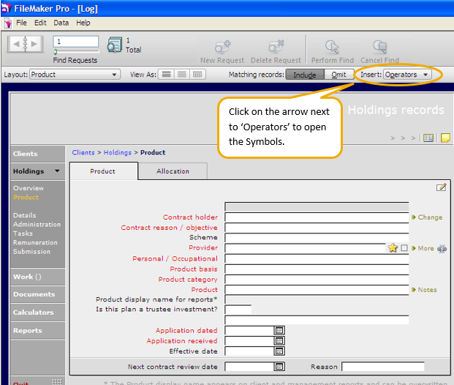454x385 pixels.
Task: Click the Provider field
Action: tap(306, 248)
